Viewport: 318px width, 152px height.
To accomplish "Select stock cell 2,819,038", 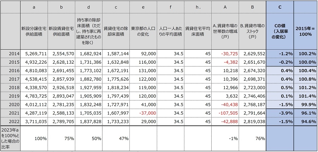I will pyautogui.click(x=252, y=121).
